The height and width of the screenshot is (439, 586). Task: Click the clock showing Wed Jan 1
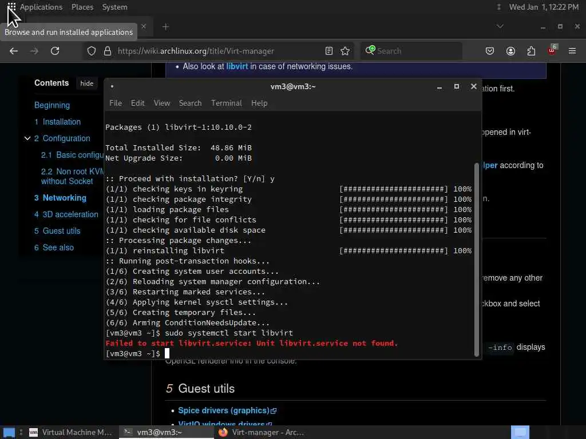click(x=544, y=7)
